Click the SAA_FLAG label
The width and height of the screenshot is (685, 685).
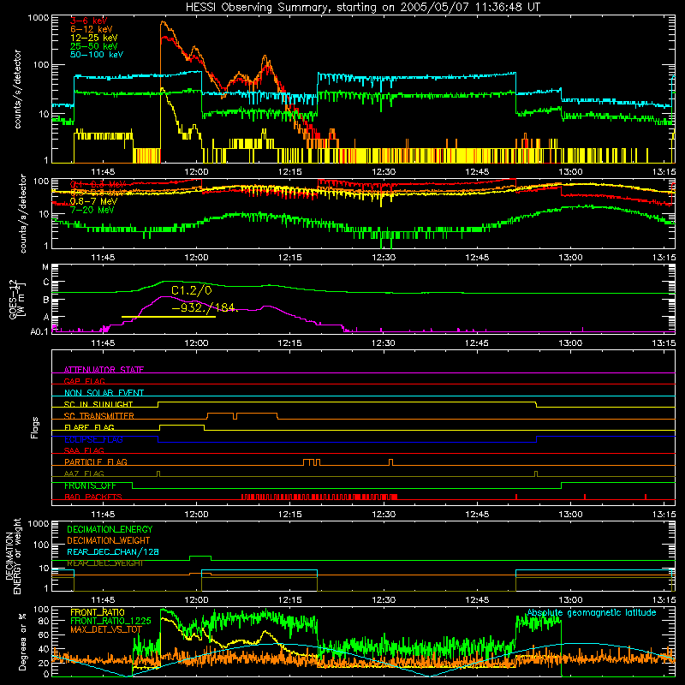pyautogui.click(x=84, y=450)
